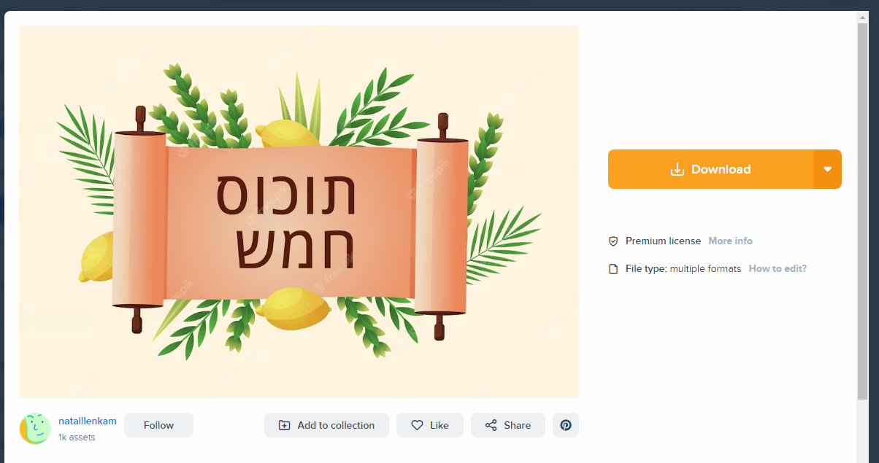Viewport: 879px width, 463px height.
Task: Toggle saving to a collection
Action: coord(326,424)
